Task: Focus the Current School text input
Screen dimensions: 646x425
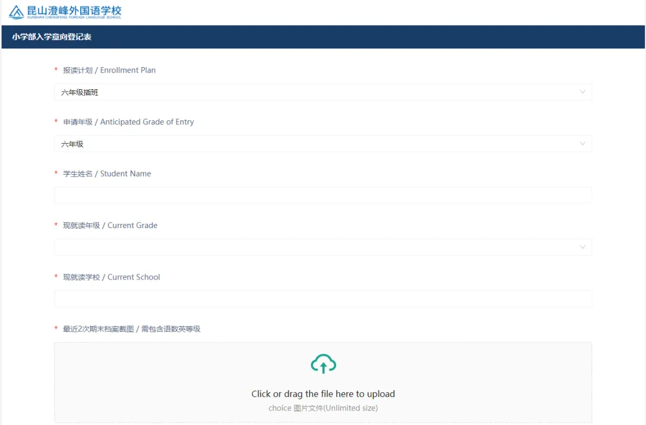Action: click(323, 299)
